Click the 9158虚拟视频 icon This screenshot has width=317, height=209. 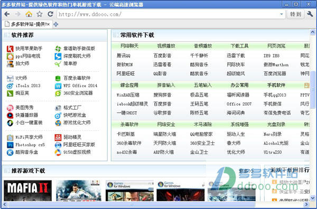(x=58, y=153)
